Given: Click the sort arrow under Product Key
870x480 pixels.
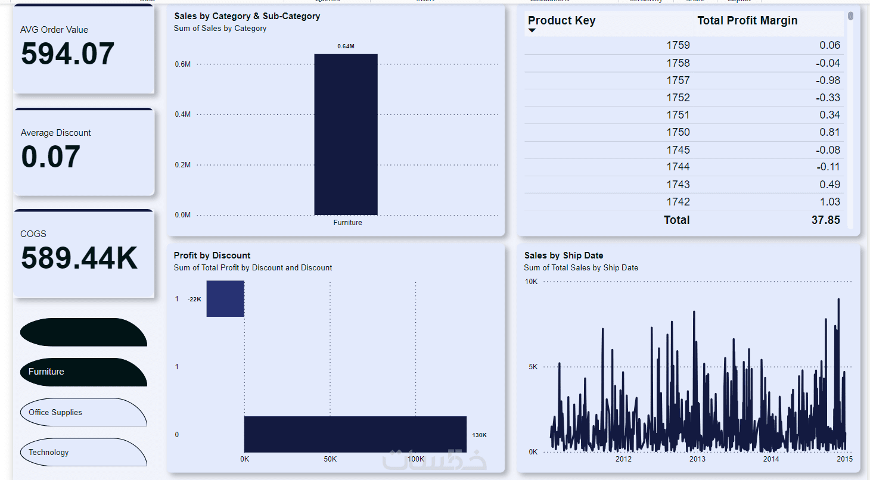Looking at the screenshot, I should coord(532,31).
